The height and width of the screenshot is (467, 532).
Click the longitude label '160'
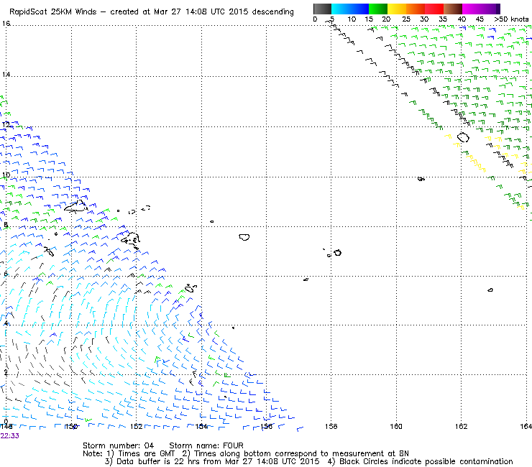tap(396, 426)
